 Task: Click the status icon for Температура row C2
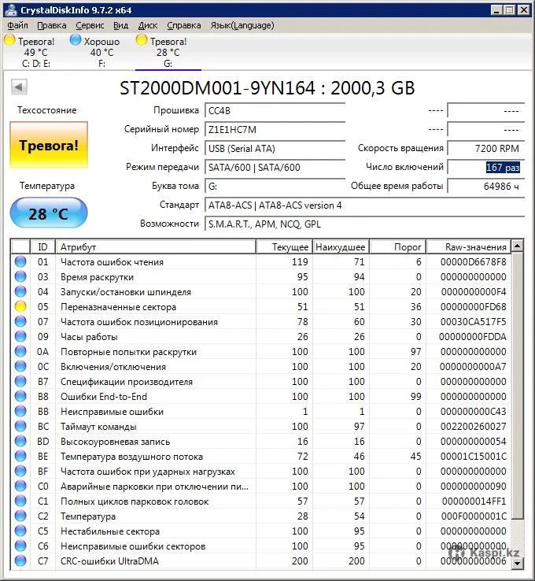point(20,516)
